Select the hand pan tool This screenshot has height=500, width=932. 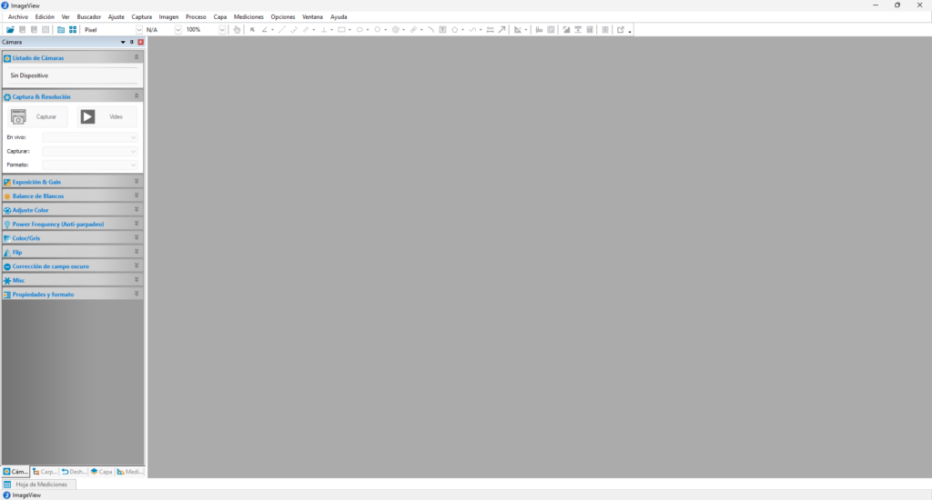[238, 30]
